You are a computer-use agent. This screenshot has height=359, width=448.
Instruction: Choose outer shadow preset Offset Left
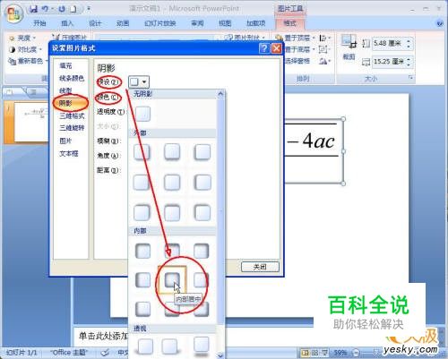coord(202,183)
